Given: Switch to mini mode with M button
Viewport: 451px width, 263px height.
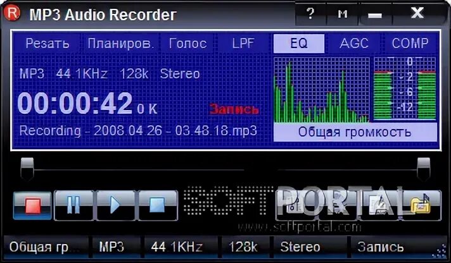Looking at the screenshot, I should pyautogui.click(x=342, y=13).
